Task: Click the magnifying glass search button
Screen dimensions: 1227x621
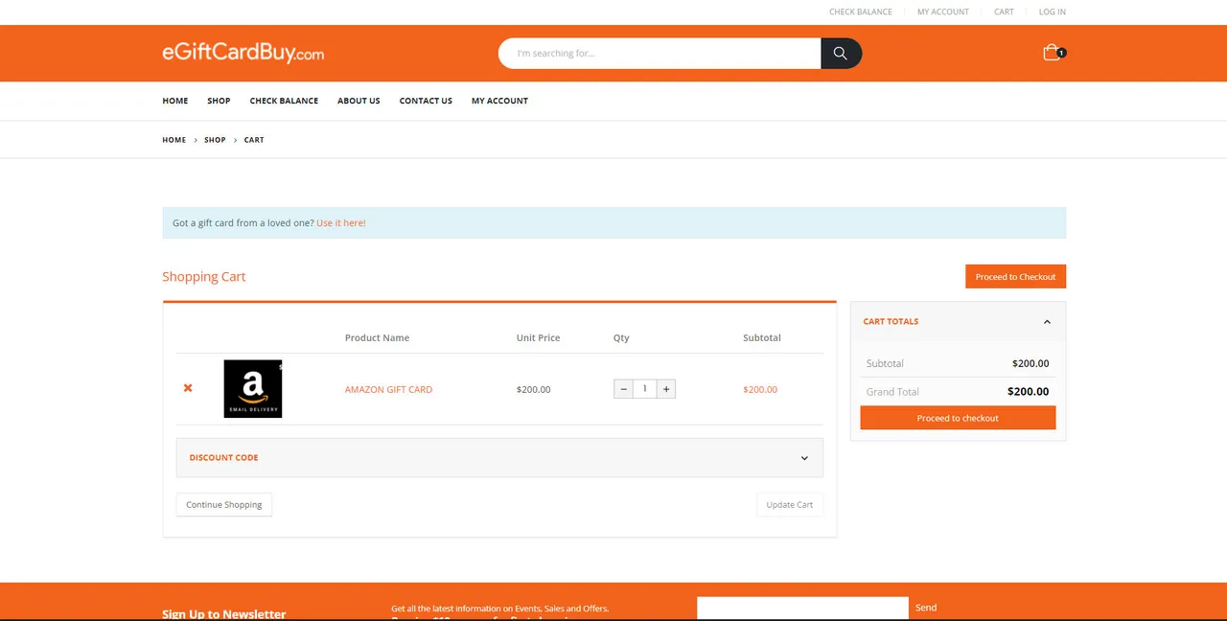Action: pyautogui.click(x=841, y=54)
